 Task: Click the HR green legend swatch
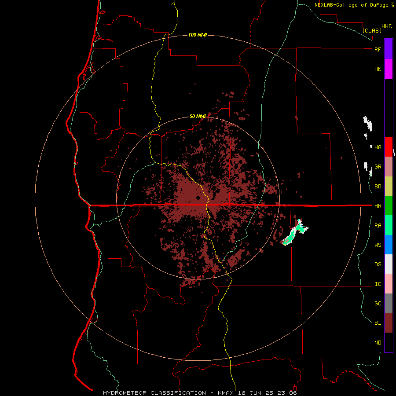[x=389, y=206]
